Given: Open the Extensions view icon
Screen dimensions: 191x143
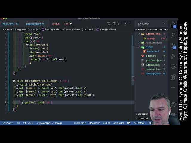Looking at the screenshot, I should coord(173,77).
